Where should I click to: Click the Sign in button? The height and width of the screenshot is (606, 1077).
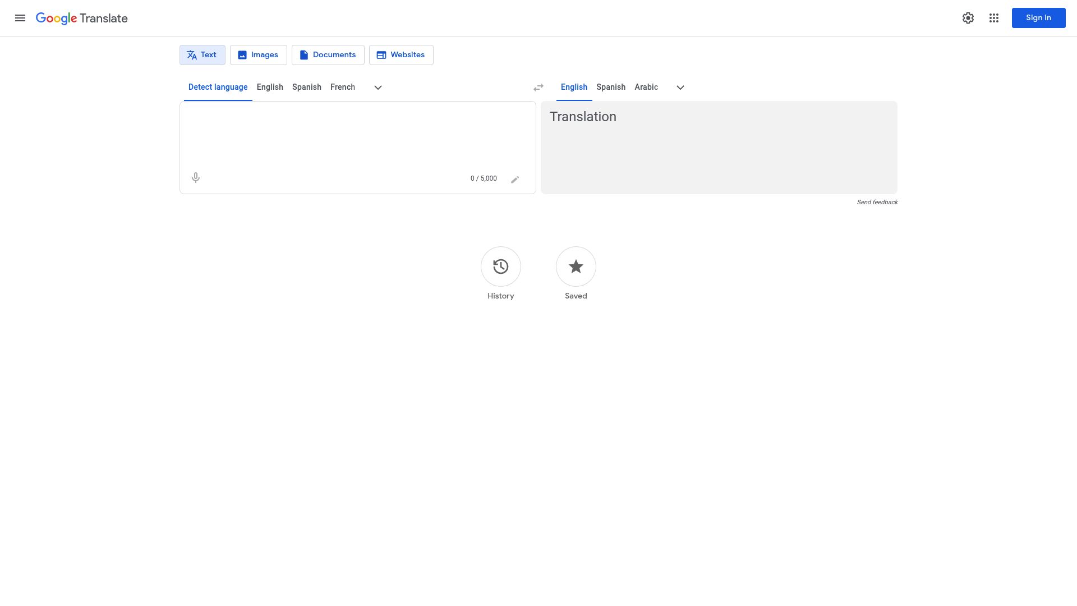click(x=1038, y=17)
